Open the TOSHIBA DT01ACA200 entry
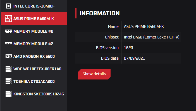The width and height of the screenshot is (196, 111). [x=34, y=81]
